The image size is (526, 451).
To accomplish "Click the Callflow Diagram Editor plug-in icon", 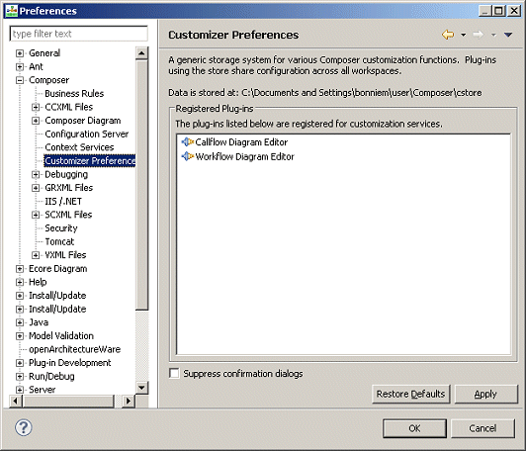I will pos(188,142).
